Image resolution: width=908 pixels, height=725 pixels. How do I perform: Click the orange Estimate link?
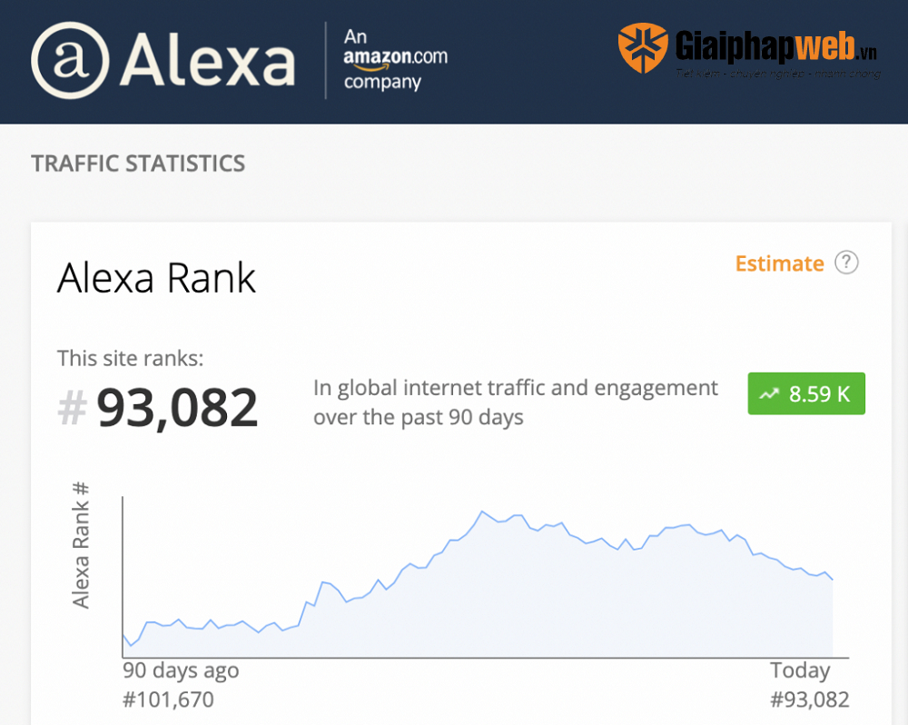pyautogui.click(x=779, y=263)
